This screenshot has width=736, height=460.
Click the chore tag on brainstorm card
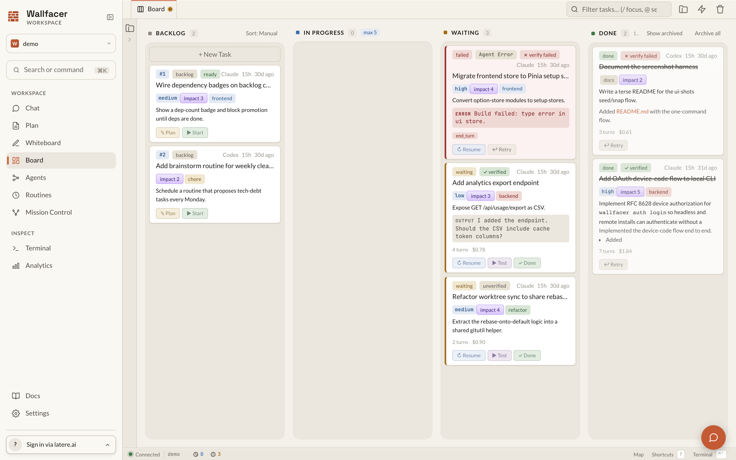point(195,179)
